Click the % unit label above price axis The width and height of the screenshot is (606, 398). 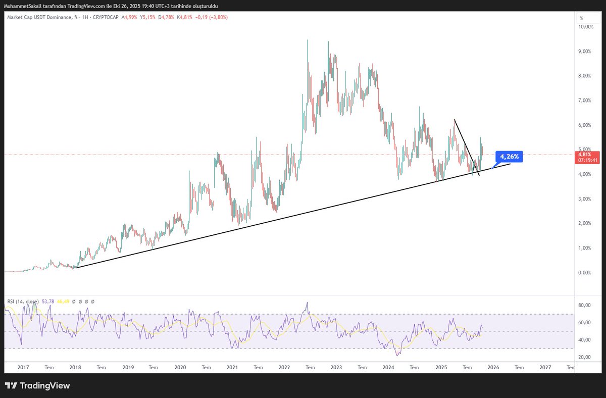tap(581, 18)
